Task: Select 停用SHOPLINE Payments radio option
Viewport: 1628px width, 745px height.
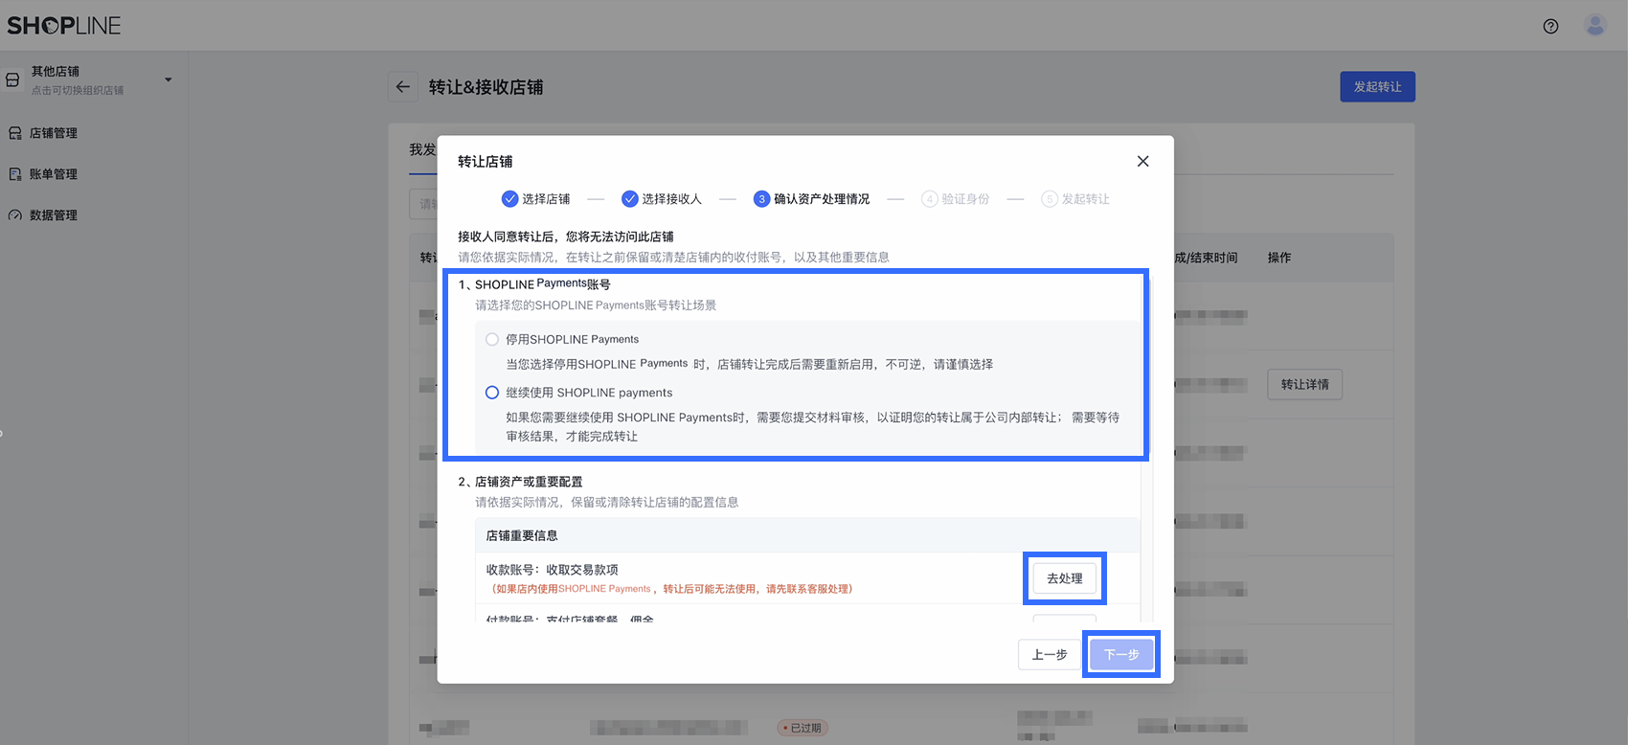Action: coord(492,339)
